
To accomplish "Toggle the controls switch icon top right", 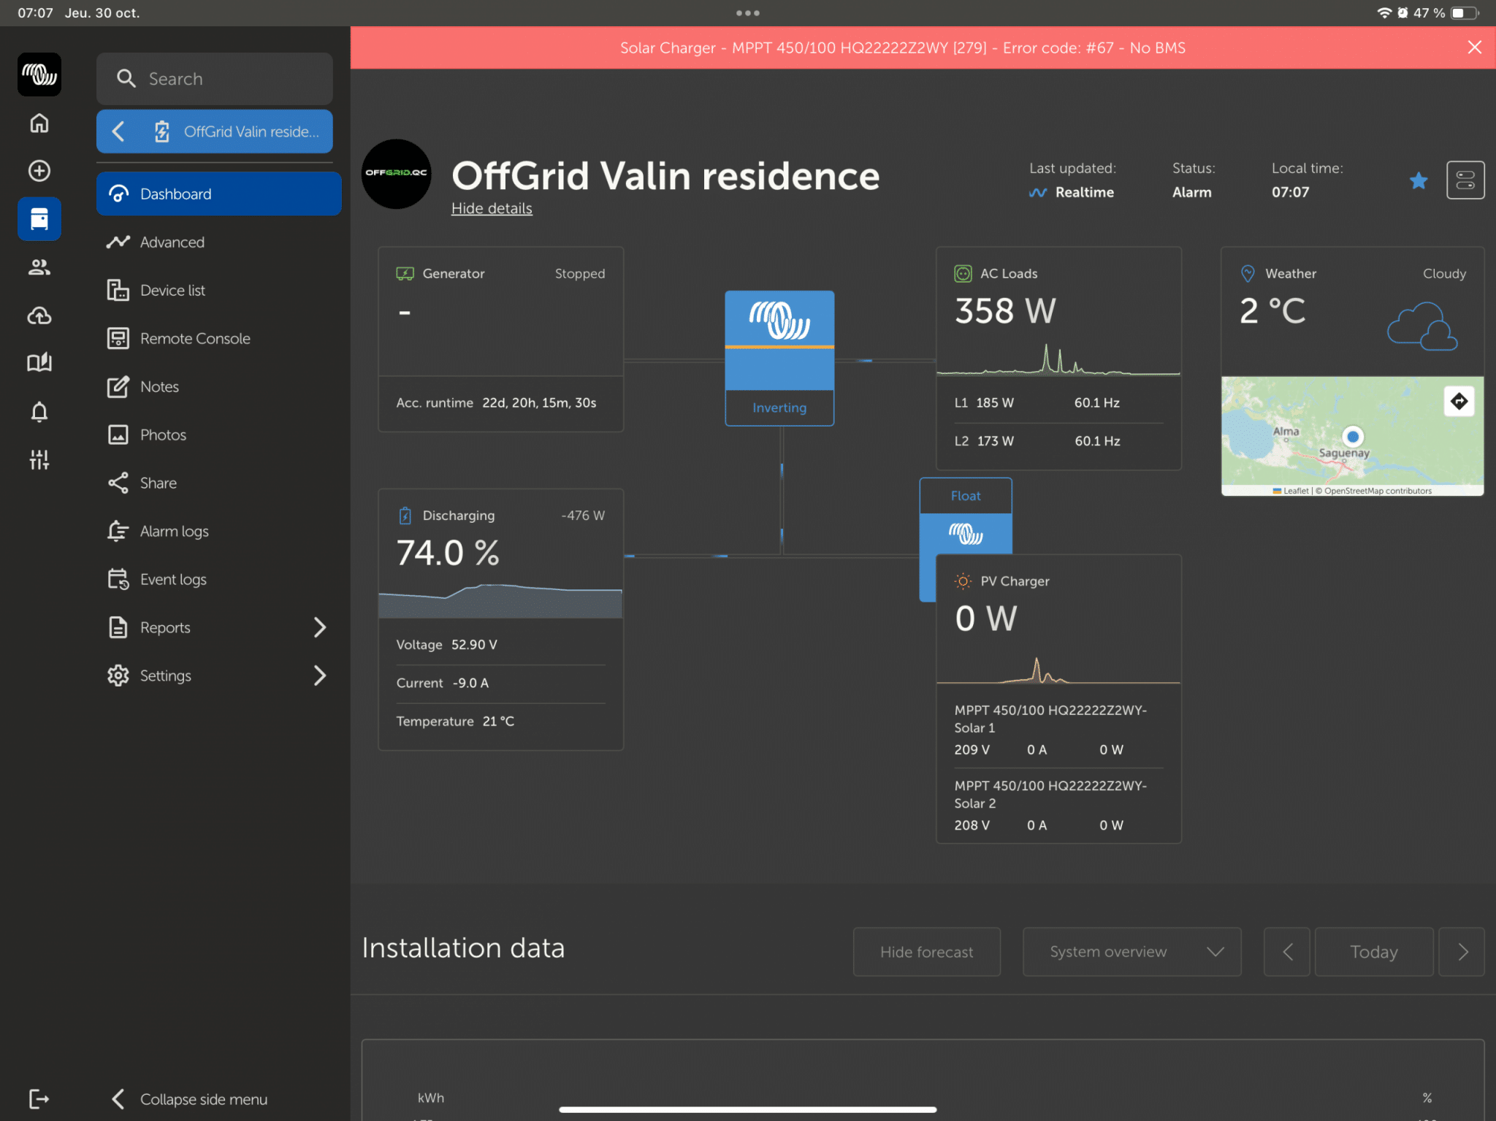I will click(x=1465, y=180).
